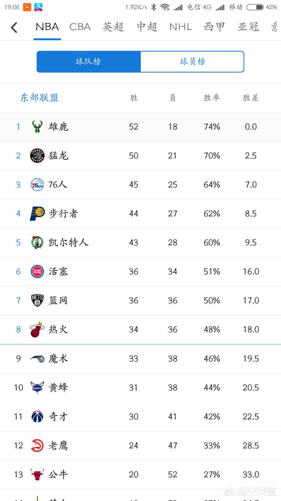
Task: Switch to player rankings 球员榜
Action: tap(192, 62)
